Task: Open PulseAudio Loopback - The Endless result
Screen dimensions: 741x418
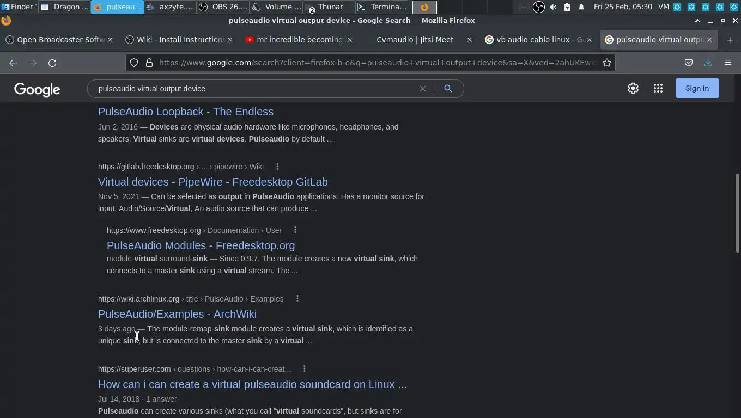Action: pyautogui.click(x=186, y=112)
